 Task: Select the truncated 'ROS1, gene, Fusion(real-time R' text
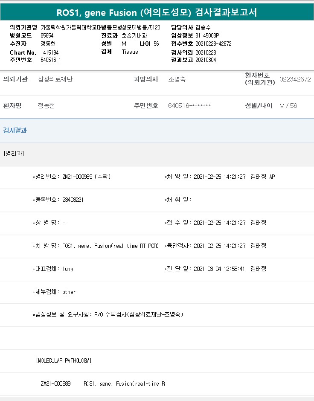(124, 384)
